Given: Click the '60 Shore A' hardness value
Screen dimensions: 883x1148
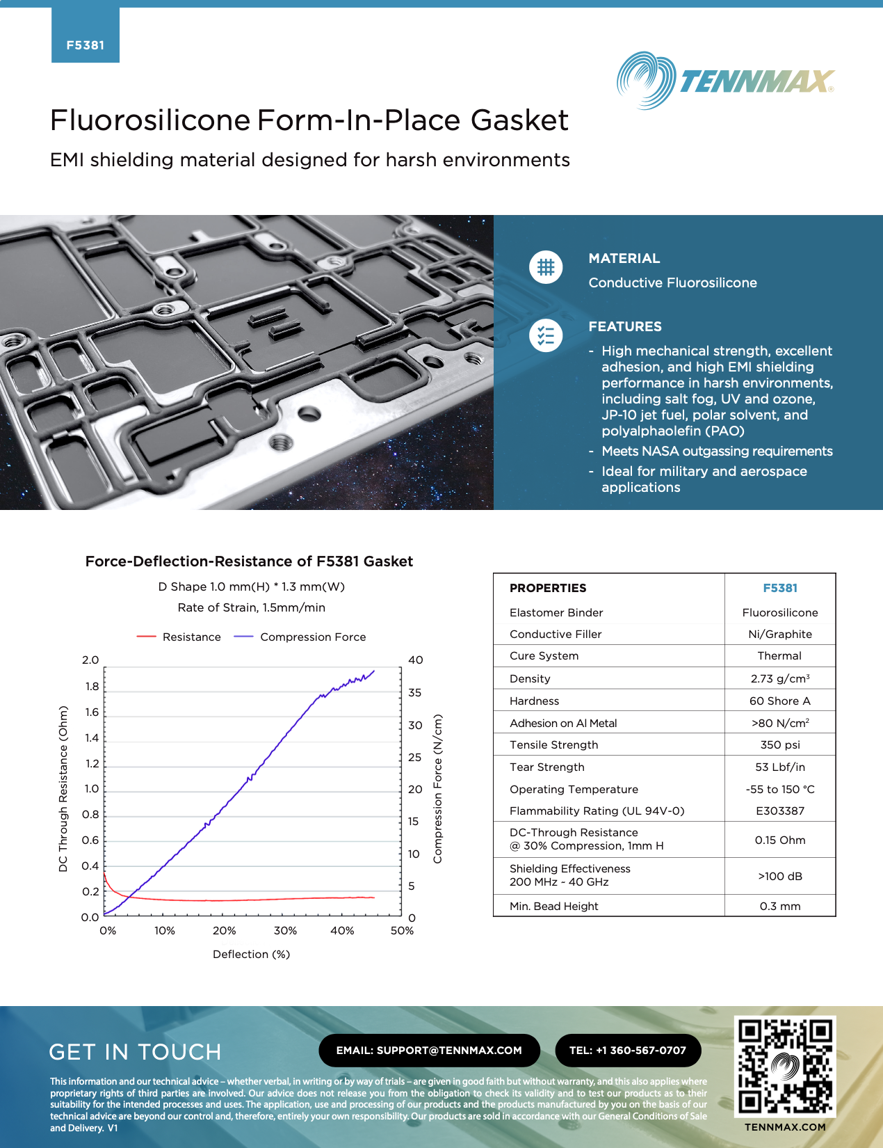Looking at the screenshot, I should (780, 701).
